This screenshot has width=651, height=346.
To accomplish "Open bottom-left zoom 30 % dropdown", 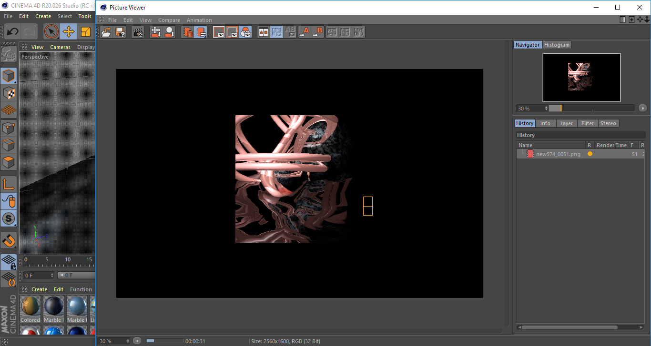I will click(x=114, y=341).
